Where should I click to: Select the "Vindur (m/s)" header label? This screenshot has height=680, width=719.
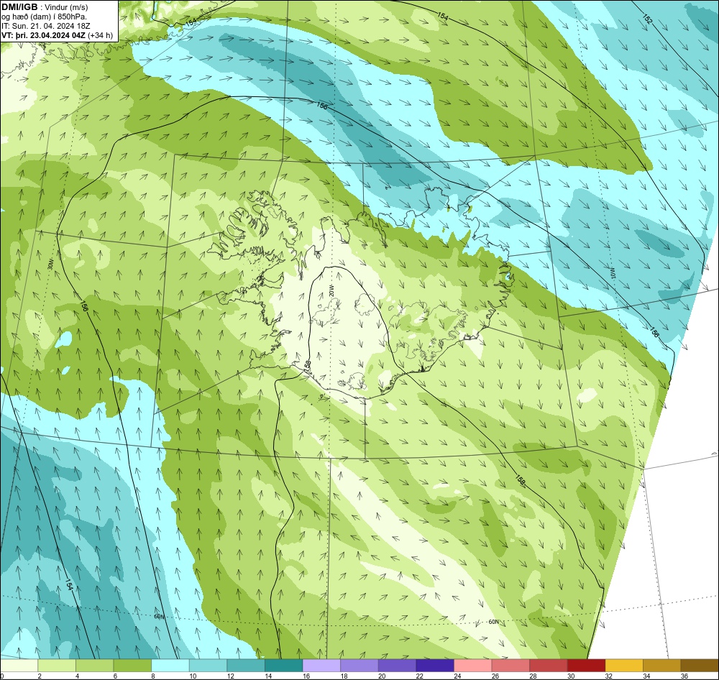point(68,7)
